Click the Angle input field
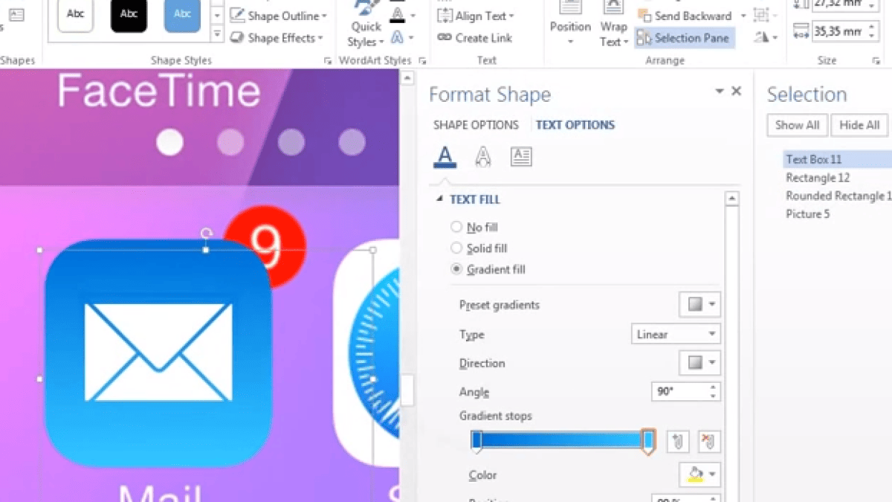This screenshot has height=502, width=892. point(679,392)
